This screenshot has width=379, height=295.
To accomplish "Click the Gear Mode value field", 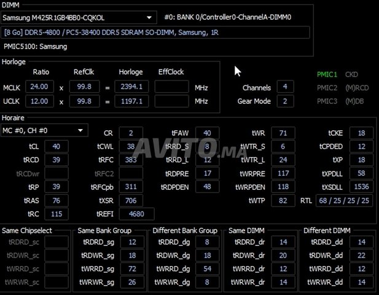I will pos(284,101).
